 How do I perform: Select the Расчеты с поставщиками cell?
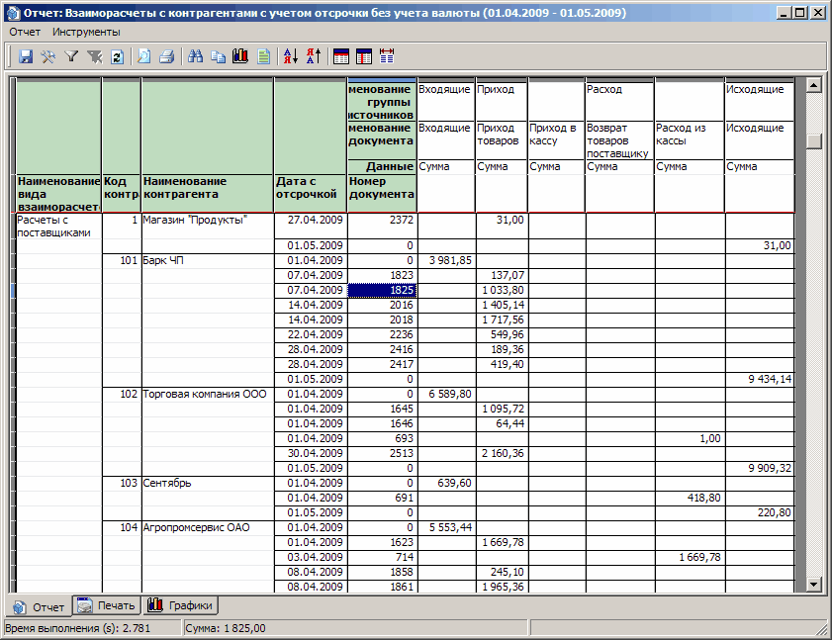pos(59,227)
